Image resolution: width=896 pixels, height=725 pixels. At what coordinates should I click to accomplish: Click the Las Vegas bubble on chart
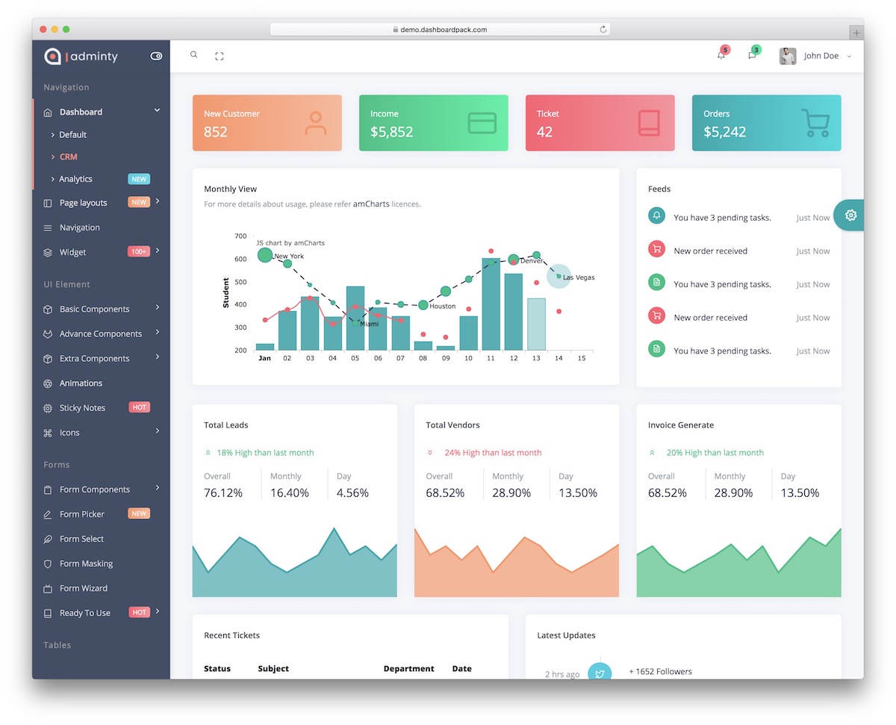(559, 276)
